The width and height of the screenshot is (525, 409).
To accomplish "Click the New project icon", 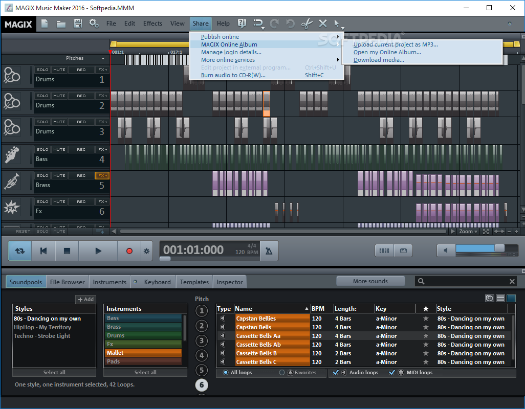I will pyautogui.click(x=44, y=24).
